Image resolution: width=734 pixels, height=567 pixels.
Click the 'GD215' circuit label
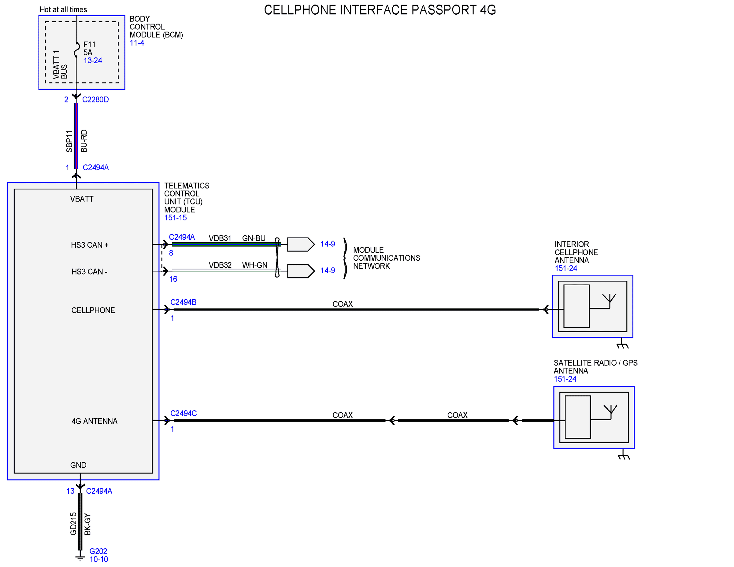click(x=73, y=524)
